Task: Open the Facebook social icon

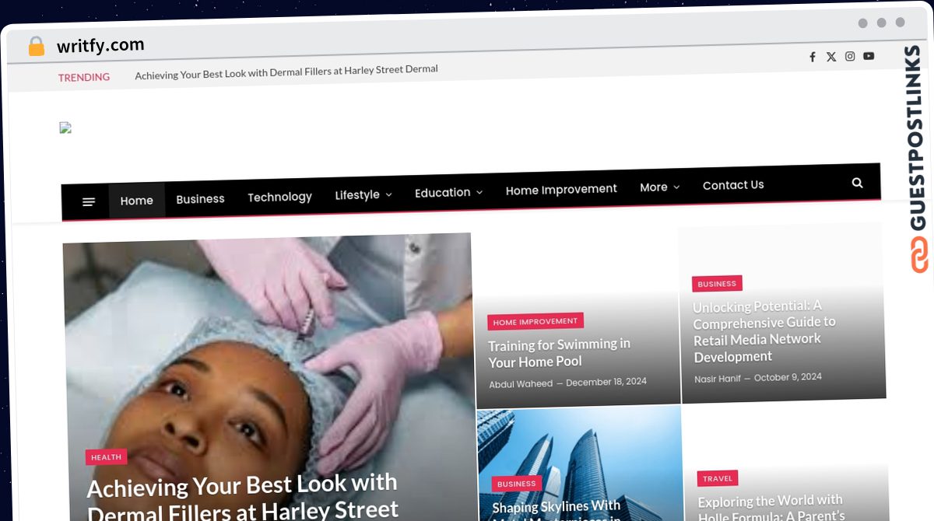Action: tap(813, 57)
